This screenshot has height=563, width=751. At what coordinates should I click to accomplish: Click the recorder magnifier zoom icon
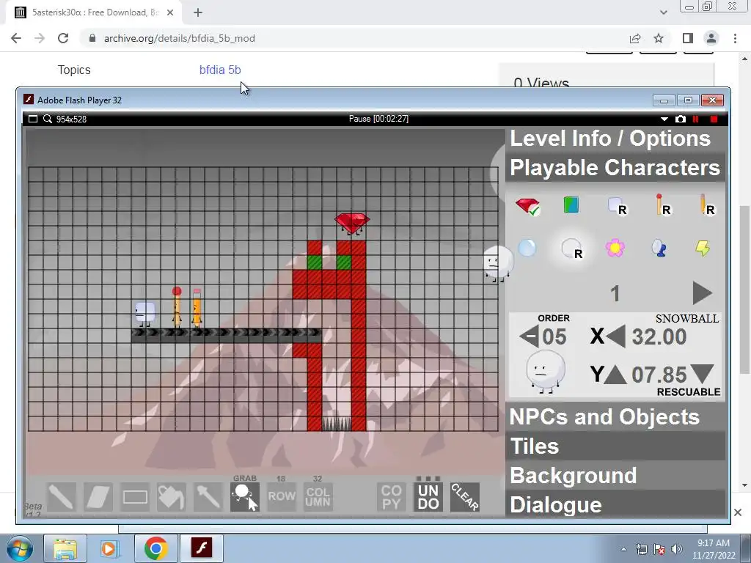click(x=48, y=119)
